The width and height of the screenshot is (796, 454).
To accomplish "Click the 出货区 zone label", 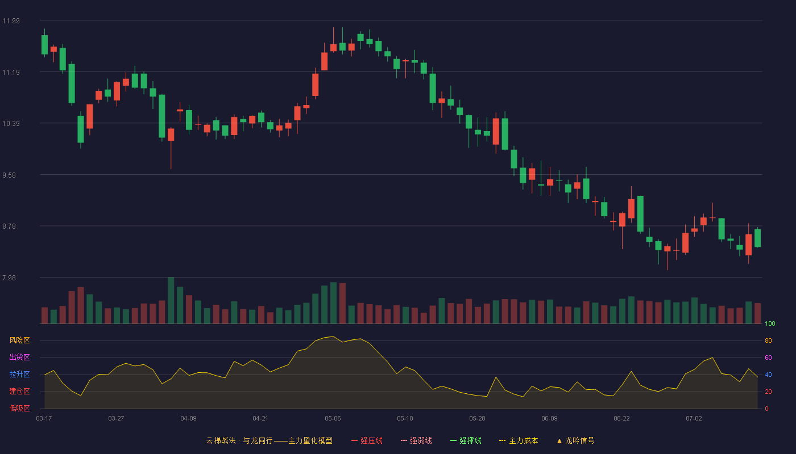I will (19, 358).
